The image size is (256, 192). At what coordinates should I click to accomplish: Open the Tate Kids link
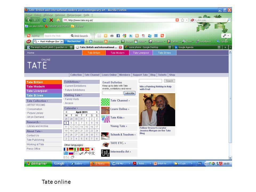pyautogui.click(x=117, y=118)
